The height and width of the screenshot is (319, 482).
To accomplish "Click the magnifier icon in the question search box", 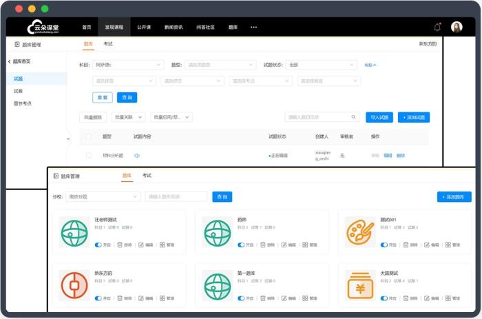I will (x=353, y=117).
